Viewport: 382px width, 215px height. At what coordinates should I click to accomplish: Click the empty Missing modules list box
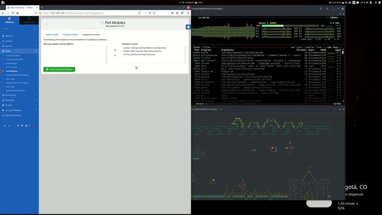(x=75, y=54)
